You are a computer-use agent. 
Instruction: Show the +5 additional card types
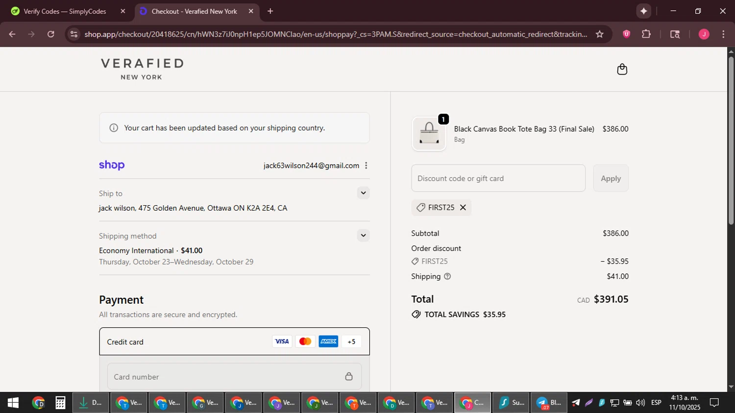(351, 341)
